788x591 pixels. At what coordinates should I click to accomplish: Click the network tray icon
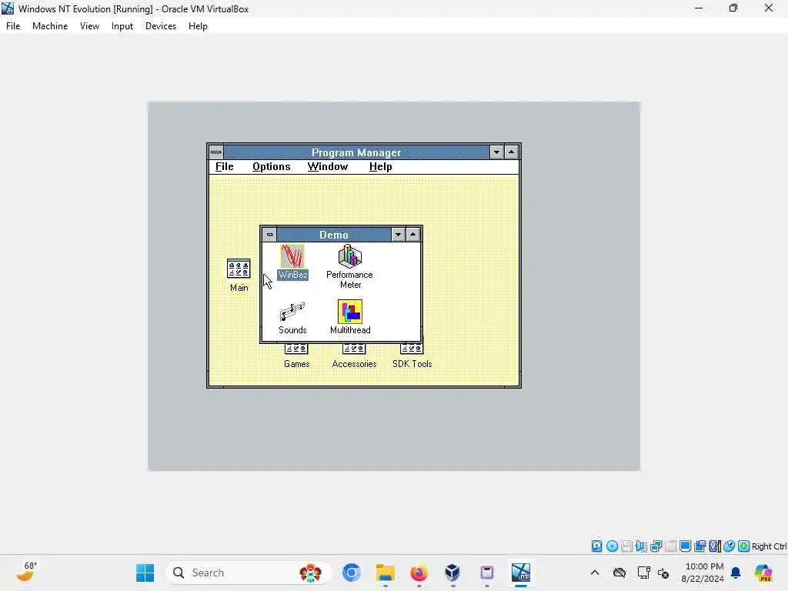coord(644,573)
